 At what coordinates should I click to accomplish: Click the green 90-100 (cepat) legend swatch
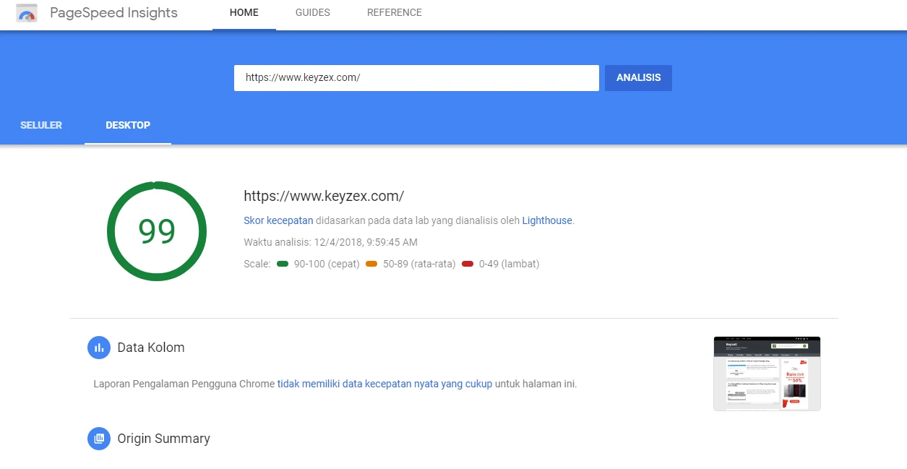tap(283, 264)
